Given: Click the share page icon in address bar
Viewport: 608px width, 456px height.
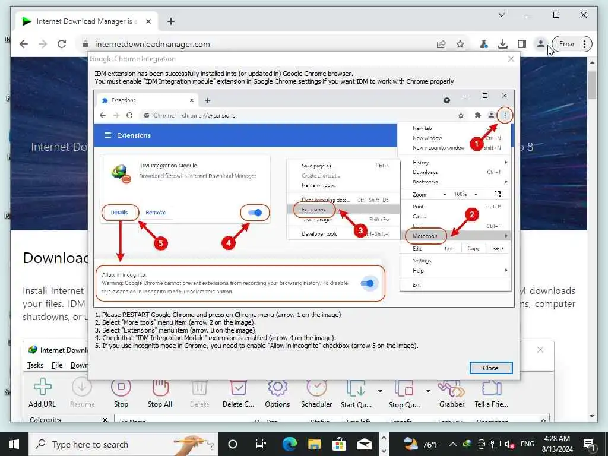Looking at the screenshot, I should tap(441, 44).
